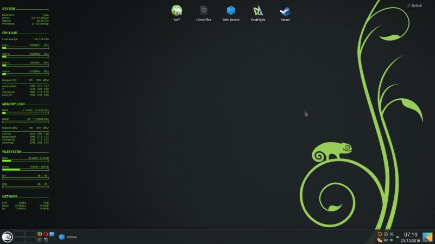Click the NETWORK section heading

(10, 196)
